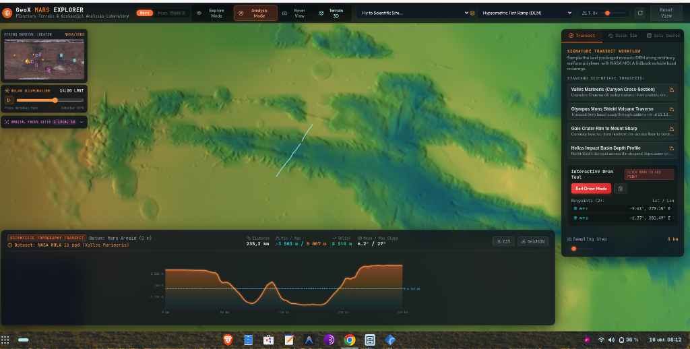The width and height of the screenshot is (690, 349).
Task: Load Olympus Mons Shield Volcano Traverse
Action: click(x=622, y=111)
